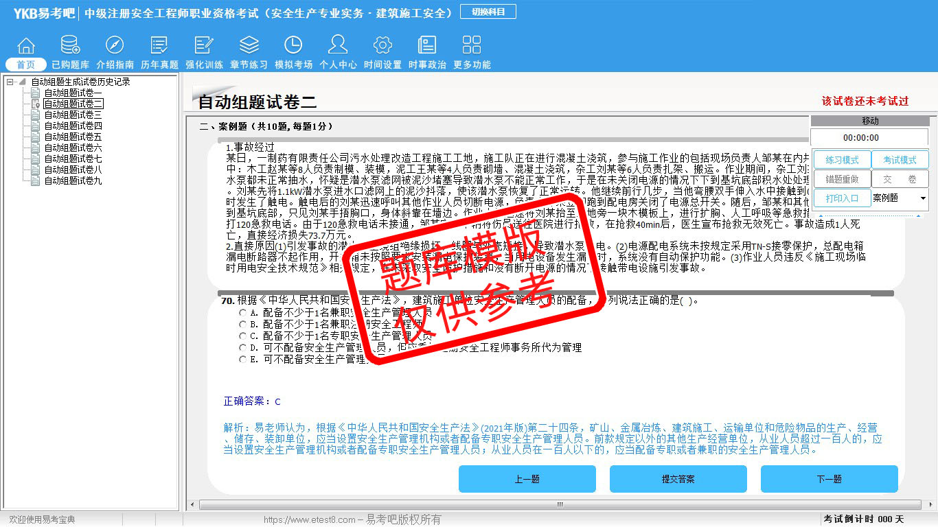Open the 介绍指南 compass icon
938x527 pixels.
point(115,46)
